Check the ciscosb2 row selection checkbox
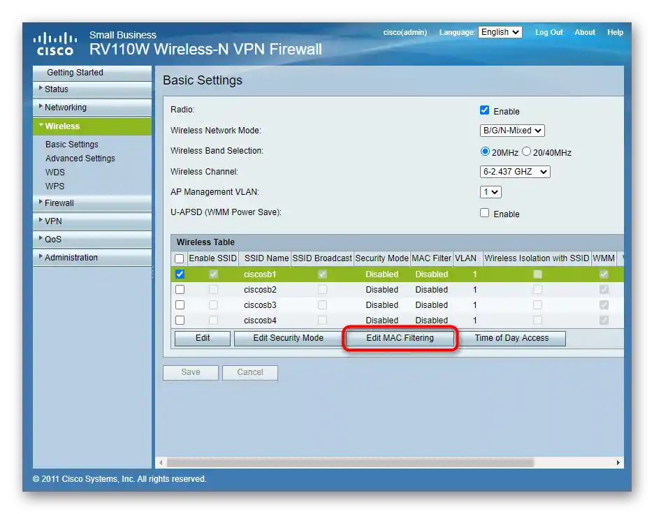Image resolution: width=654 pixels, height=514 pixels. [180, 289]
